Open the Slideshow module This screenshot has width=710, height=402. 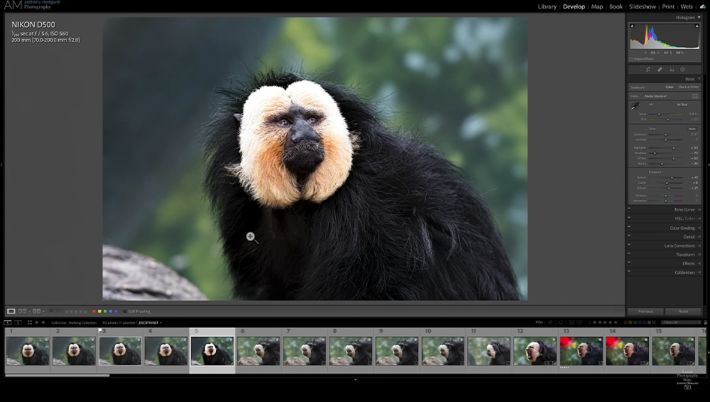[642, 7]
